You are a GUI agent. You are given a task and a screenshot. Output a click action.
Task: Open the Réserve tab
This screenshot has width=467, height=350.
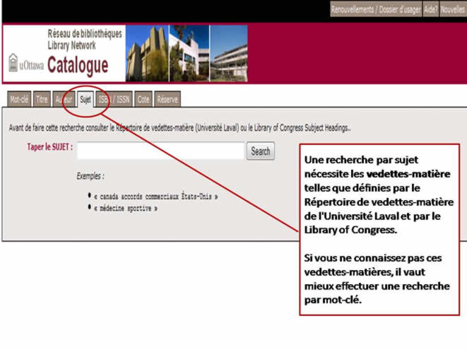coord(167,99)
